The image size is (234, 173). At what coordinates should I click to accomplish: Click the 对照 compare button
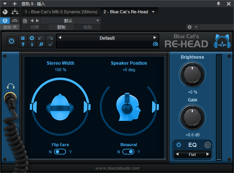coord(35,27)
